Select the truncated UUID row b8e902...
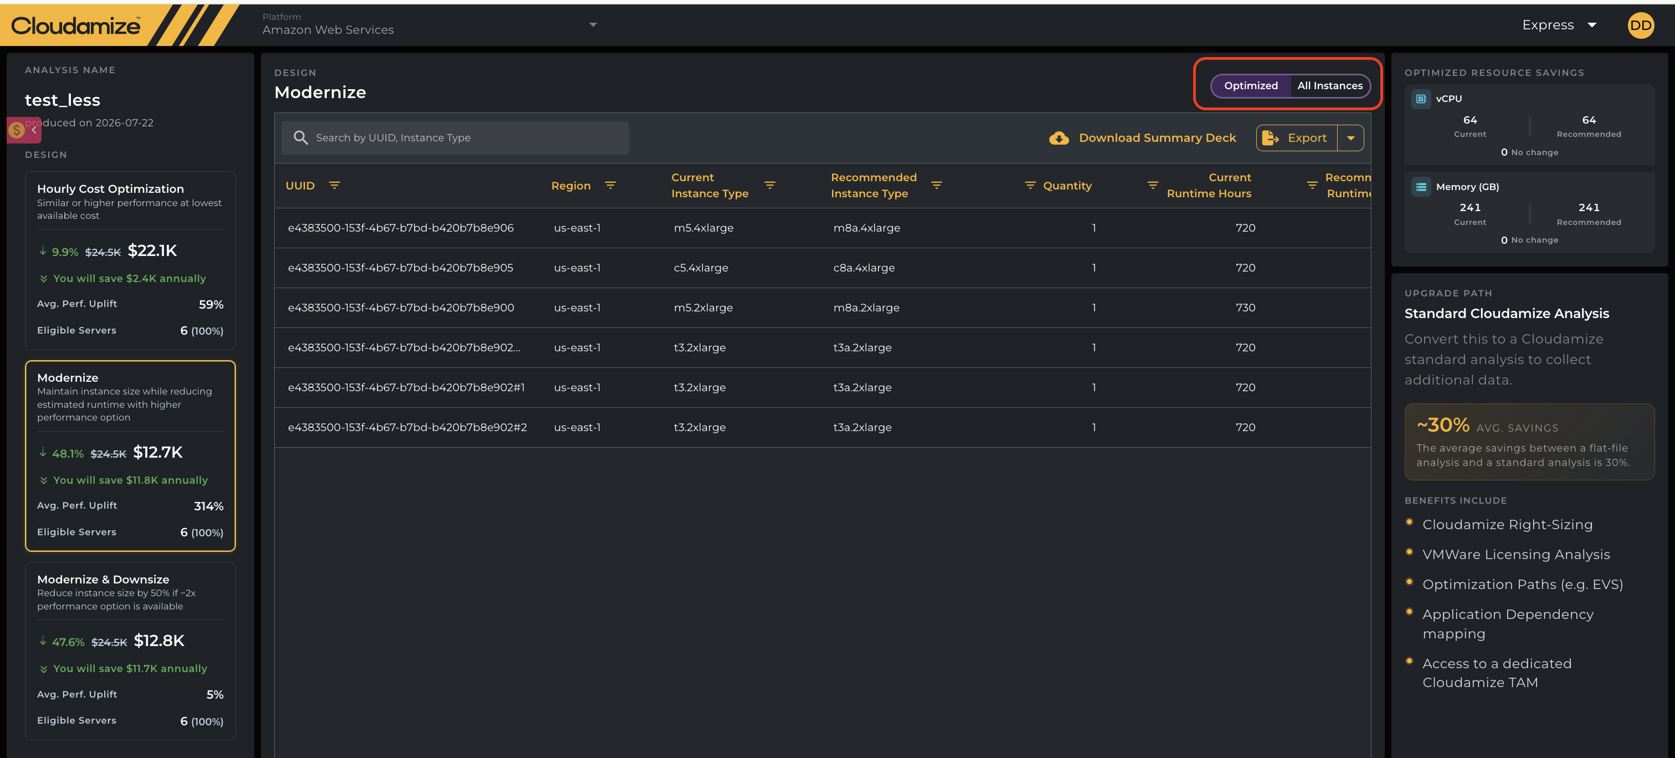This screenshot has height=758, width=1675. click(x=822, y=347)
